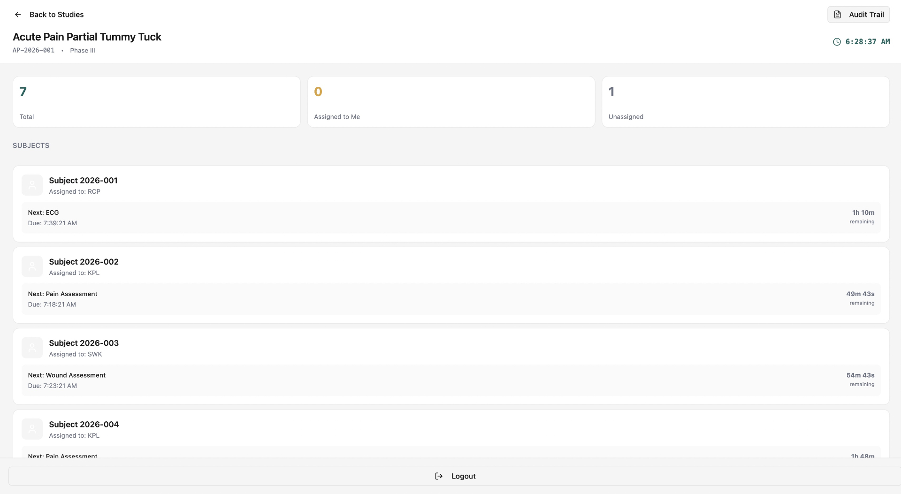Click the Next: ECG task row
901x494 pixels.
[450, 218]
